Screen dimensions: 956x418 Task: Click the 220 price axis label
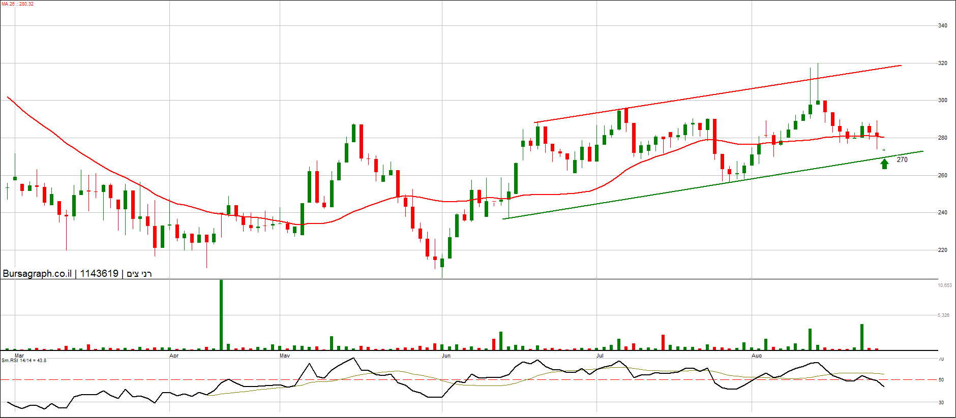coord(942,250)
